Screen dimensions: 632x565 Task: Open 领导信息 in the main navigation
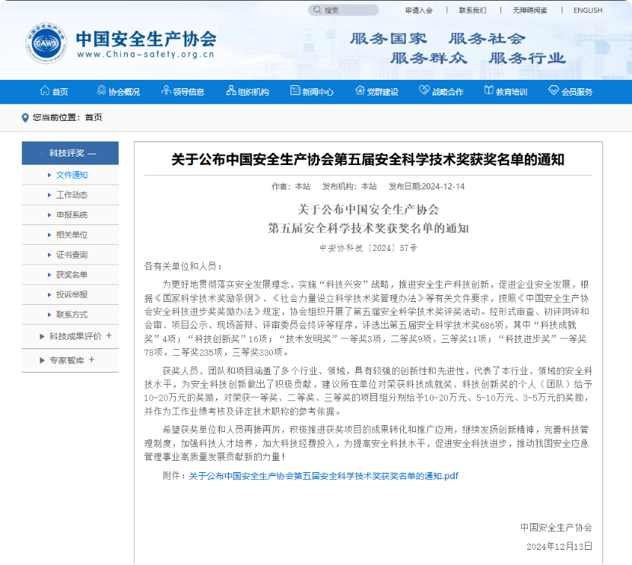[183, 92]
